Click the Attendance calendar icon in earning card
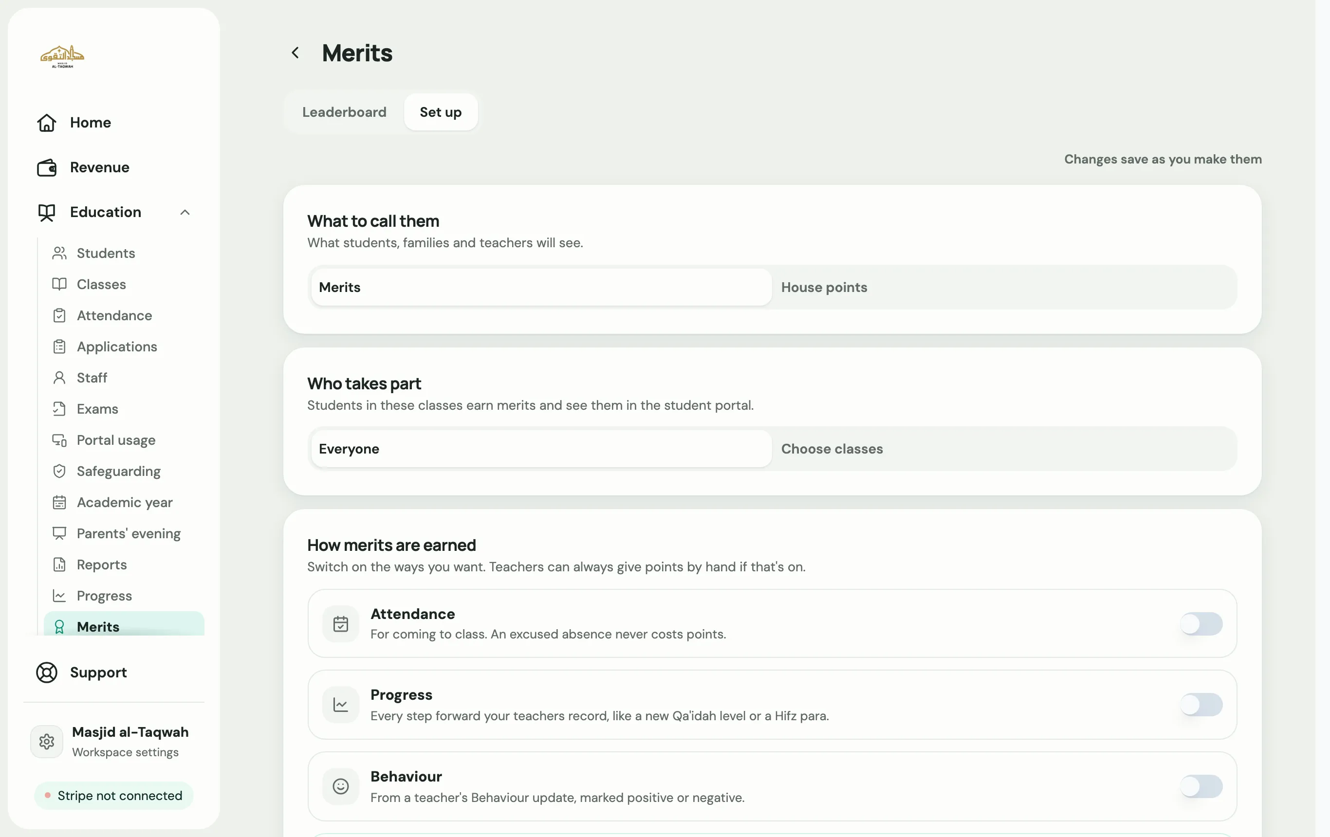The image size is (1330, 837). click(340, 624)
